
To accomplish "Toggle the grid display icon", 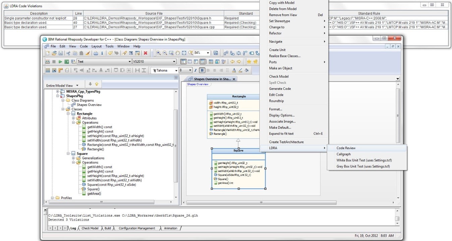I will tap(48, 70).
